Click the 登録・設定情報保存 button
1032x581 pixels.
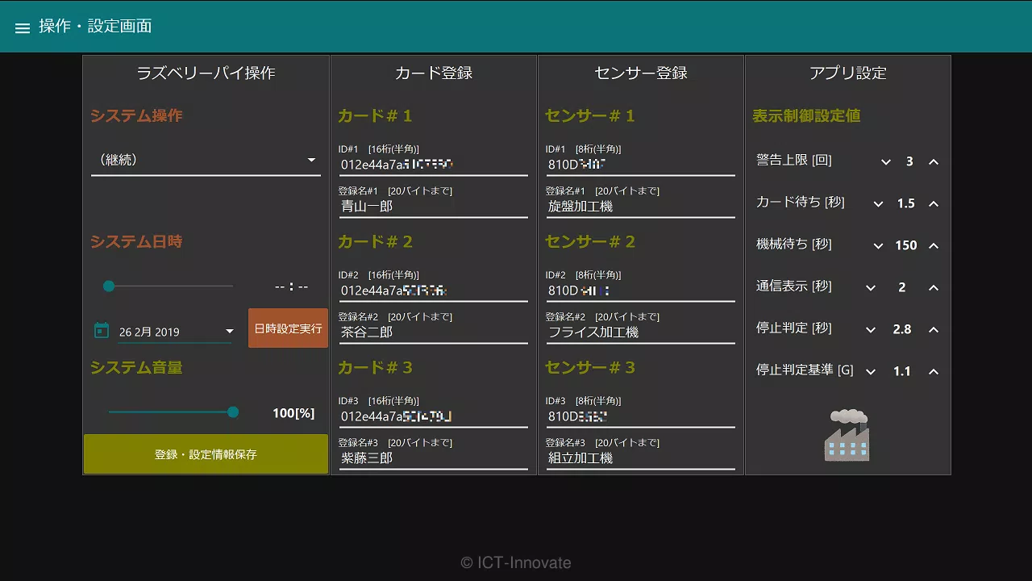pyautogui.click(x=206, y=454)
